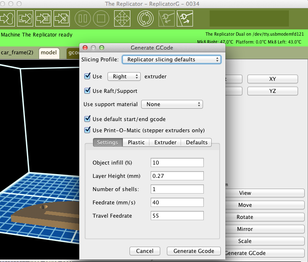
Task: Click the Cancel button
Action: [x=145, y=251]
